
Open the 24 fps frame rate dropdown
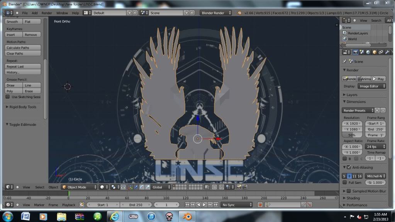coord(375,146)
